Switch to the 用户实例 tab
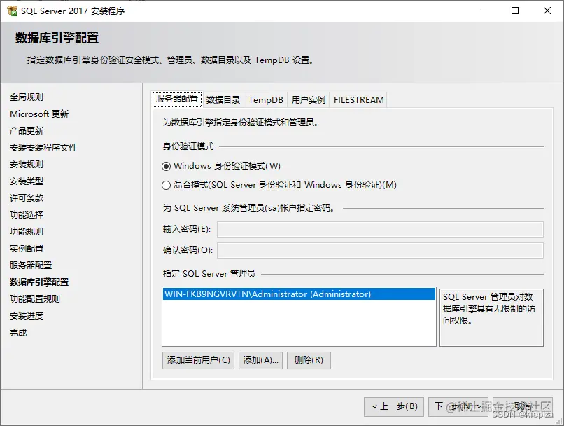This screenshot has width=564, height=426. pos(306,99)
